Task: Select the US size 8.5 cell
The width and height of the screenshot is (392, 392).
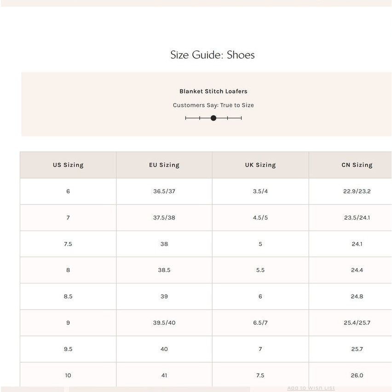Action: click(68, 296)
